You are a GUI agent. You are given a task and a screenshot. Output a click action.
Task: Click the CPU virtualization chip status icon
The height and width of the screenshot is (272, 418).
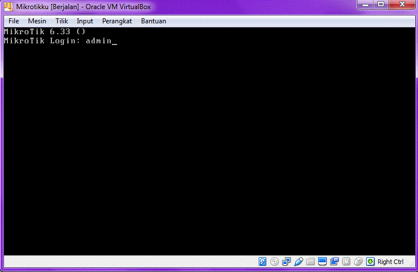tap(346, 262)
